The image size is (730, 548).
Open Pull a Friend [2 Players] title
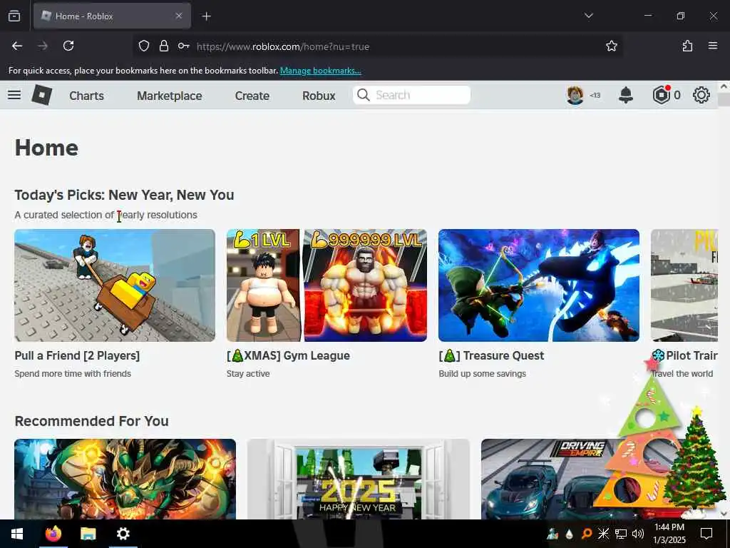pos(77,355)
